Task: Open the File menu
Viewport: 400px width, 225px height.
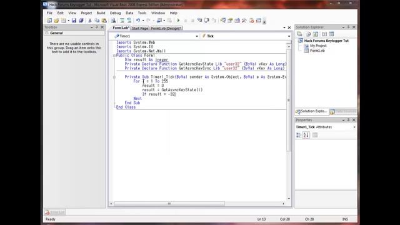Action: (x=49, y=12)
